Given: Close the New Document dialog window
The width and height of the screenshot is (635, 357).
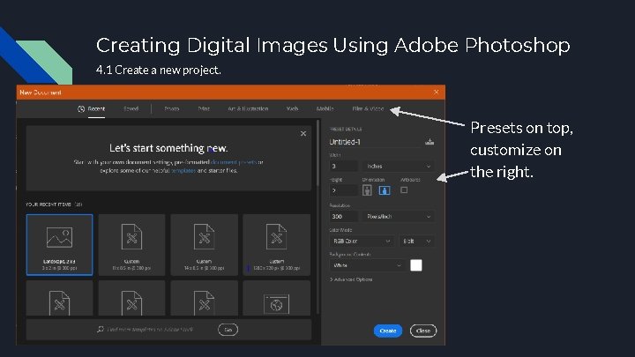Looking at the screenshot, I should (x=437, y=93).
